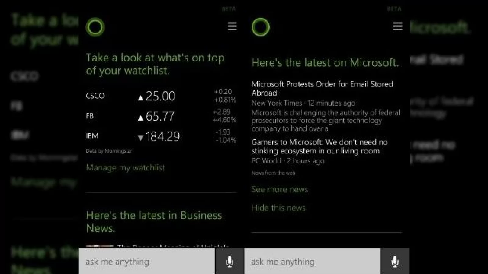This screenshot has width=488, height=274.
Task: Select the IBM ticker symbol
Action: (x=92, y=136)
